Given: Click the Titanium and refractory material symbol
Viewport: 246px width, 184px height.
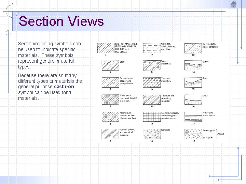Looking at the screenshot, I should click(x=152, y=99).
